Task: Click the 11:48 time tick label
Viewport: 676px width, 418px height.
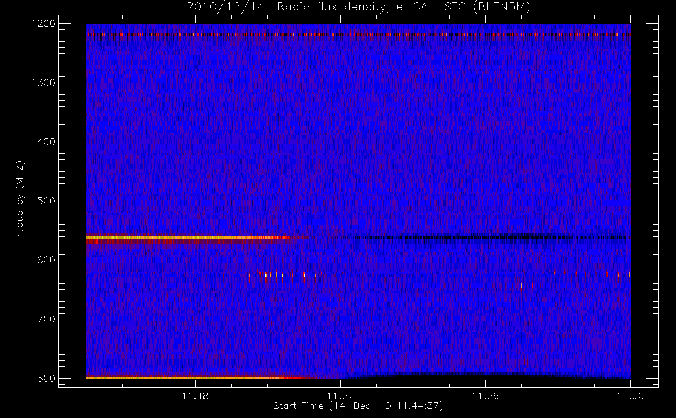Action: click(x=195, y=396)
